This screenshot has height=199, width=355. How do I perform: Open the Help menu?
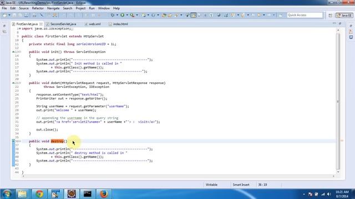coord(116,8)
